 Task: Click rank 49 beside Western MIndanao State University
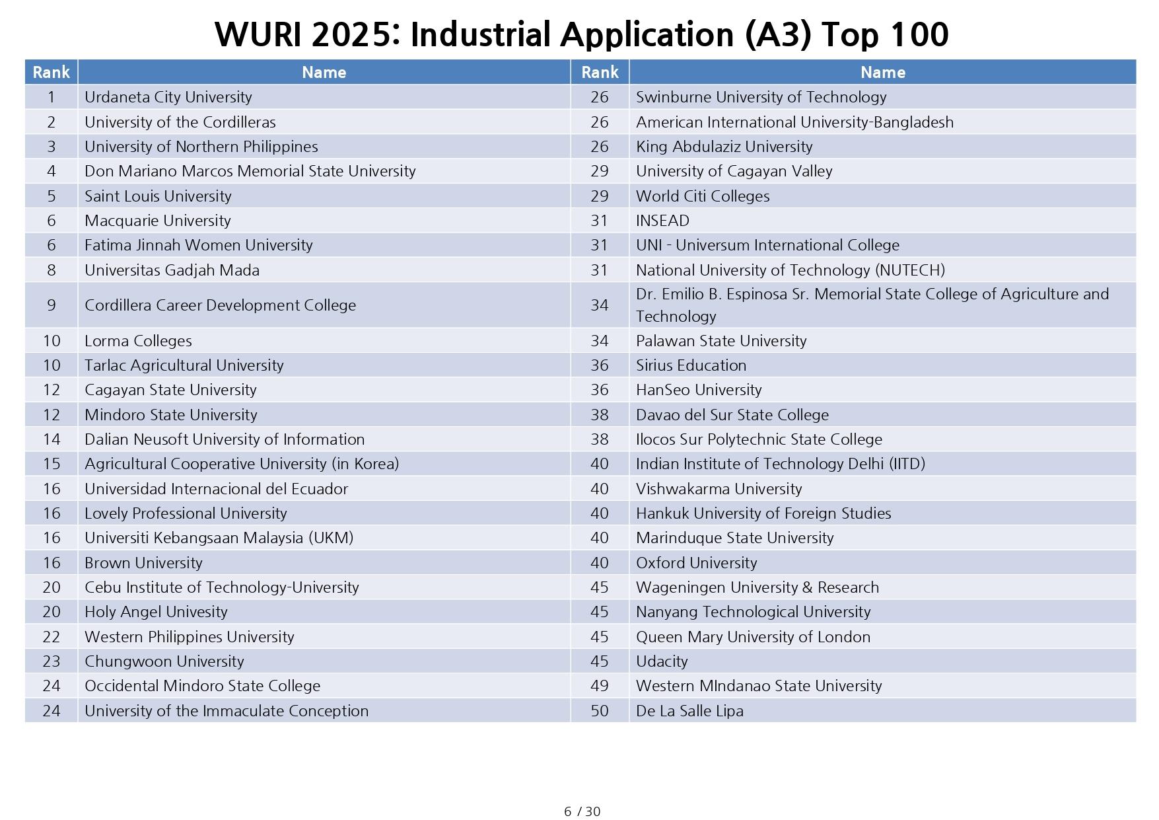tap(600, 686)
